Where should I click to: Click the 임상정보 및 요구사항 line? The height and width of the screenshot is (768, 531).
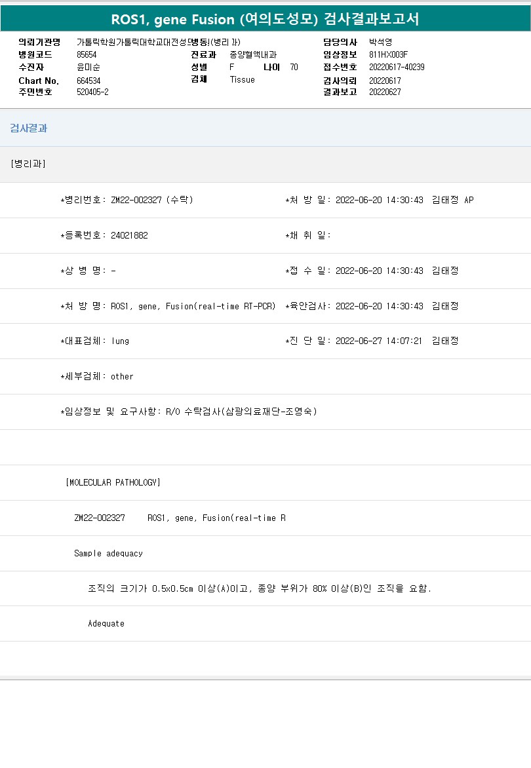pos(189,412)
